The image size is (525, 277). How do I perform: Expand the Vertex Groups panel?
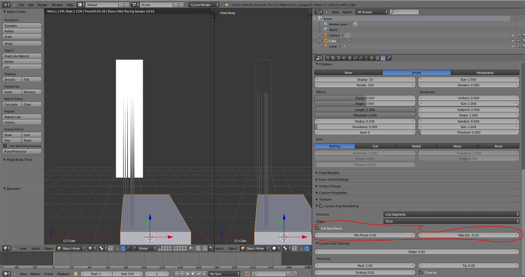click(x=330, y=186)
